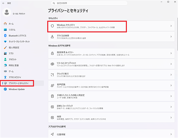Open リコールとスナップショット settings

pos(111,64)
